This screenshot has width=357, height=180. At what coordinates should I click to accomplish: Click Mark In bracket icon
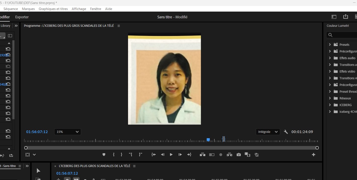pyautogui.click(x=114, y=155)
